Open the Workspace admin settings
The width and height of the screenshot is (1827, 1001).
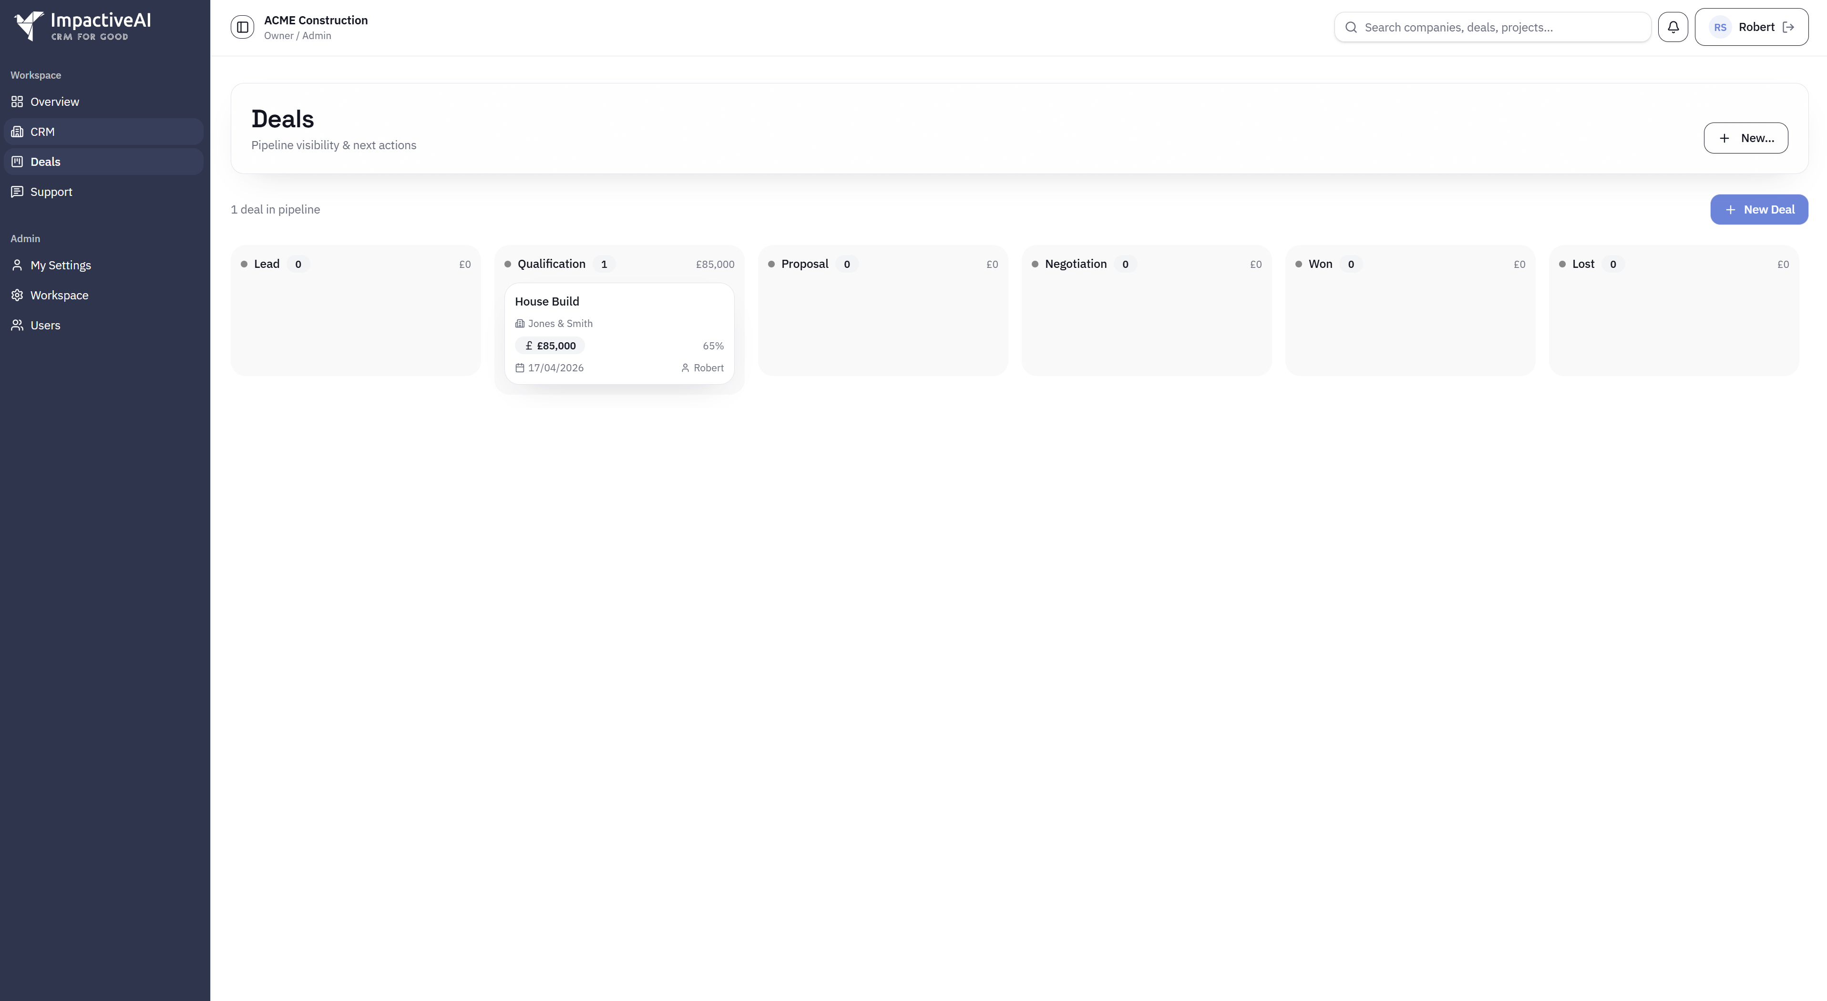(59, 295)
